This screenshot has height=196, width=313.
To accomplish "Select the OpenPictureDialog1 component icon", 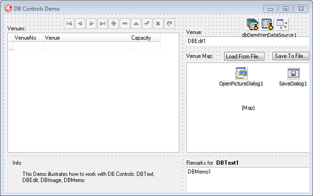I will 241,73.
